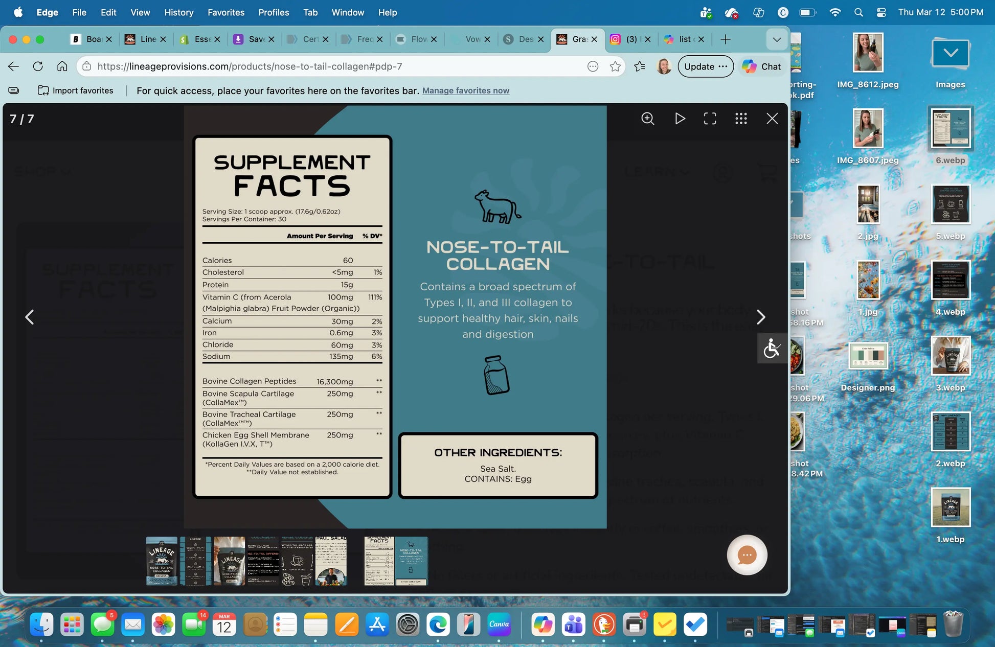This screenshot has height=647, width=995.
Task: Open the accessibility widget
Action: pyautogui.click(x=772, y=349)
